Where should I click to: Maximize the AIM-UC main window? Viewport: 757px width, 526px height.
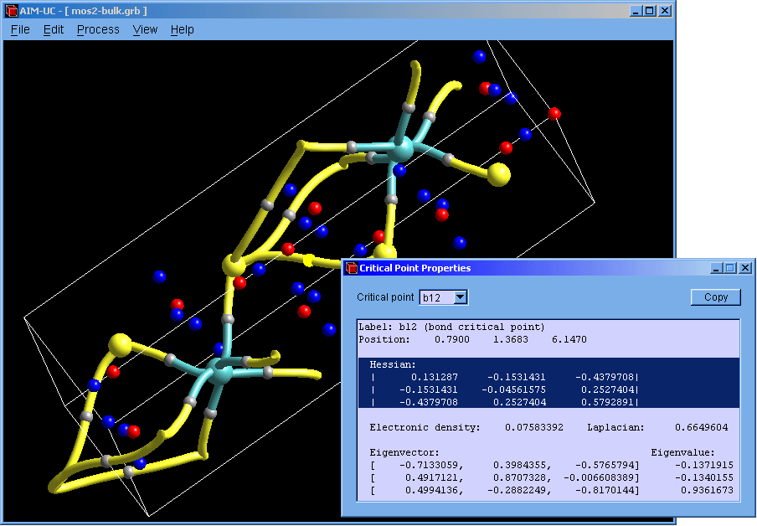pyautogui.click(x=650, y=11)
